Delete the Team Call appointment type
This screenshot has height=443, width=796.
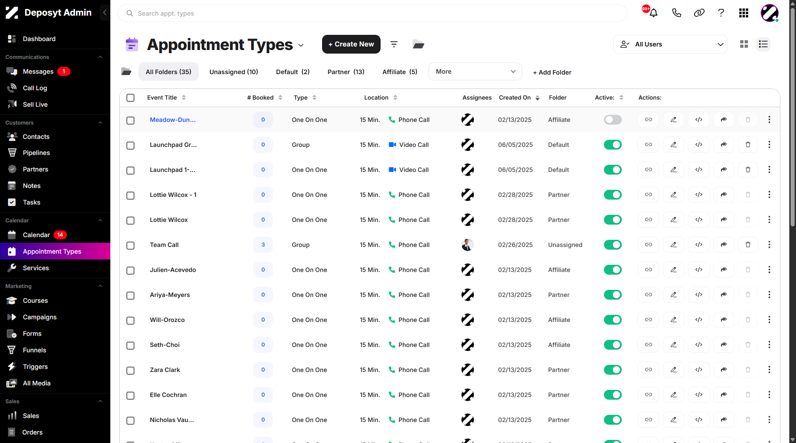point(748,245)
